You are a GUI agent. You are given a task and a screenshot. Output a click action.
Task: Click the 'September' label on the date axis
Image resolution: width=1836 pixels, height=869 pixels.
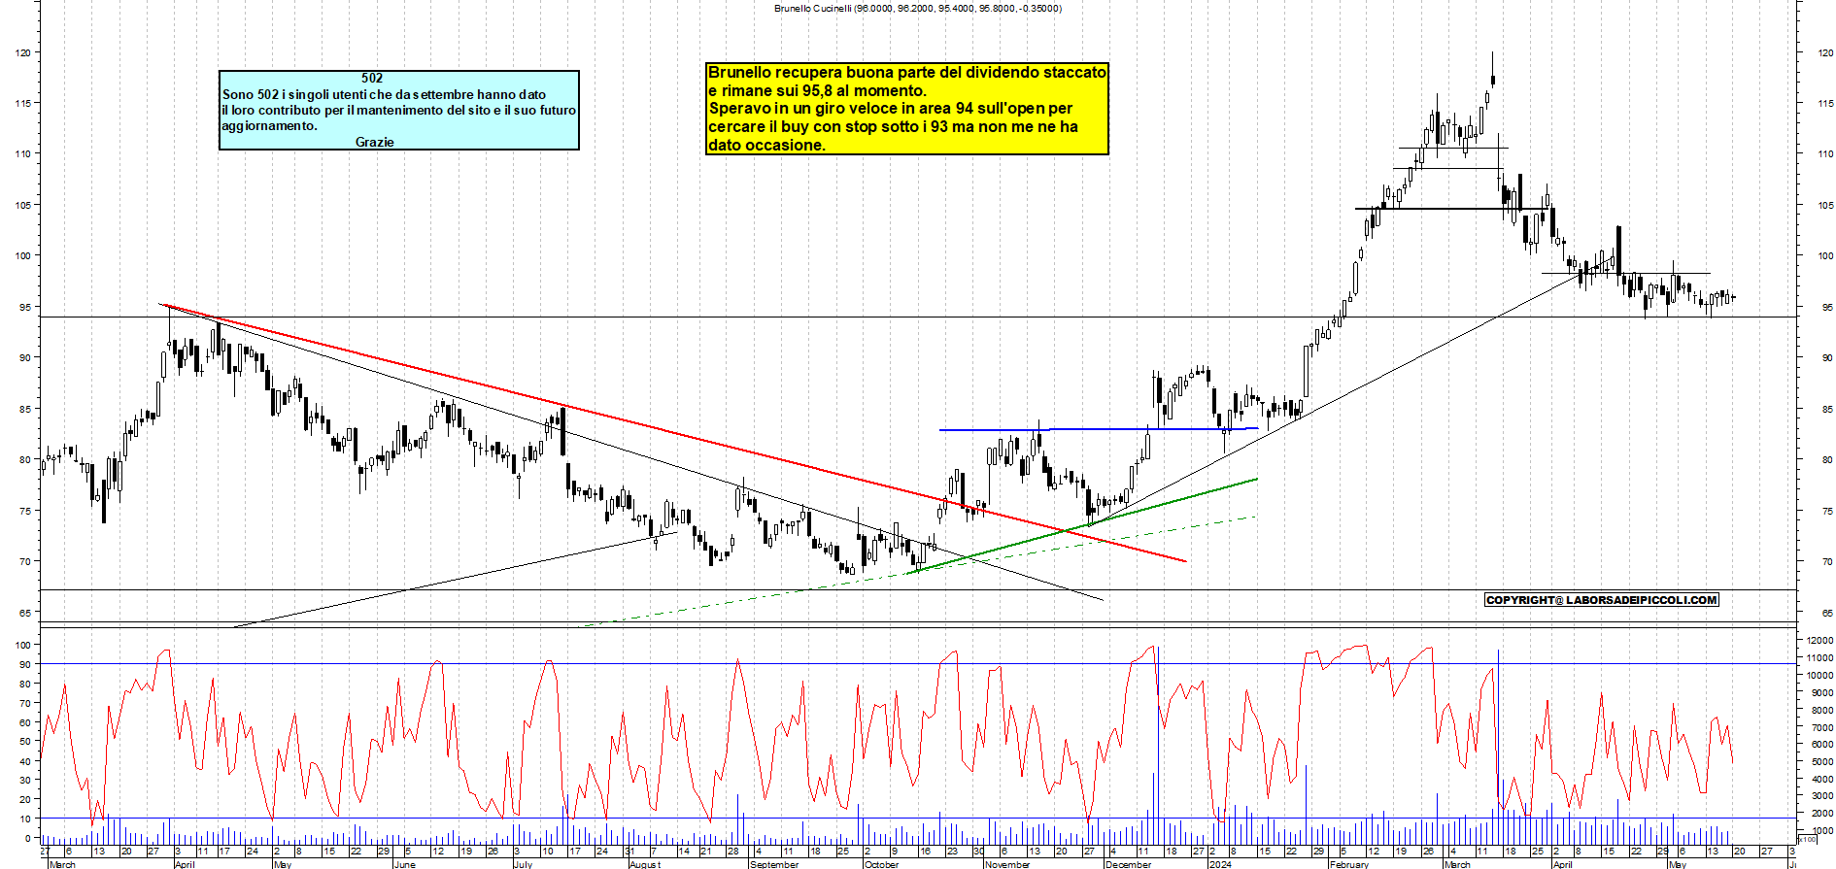coord(774,864)
